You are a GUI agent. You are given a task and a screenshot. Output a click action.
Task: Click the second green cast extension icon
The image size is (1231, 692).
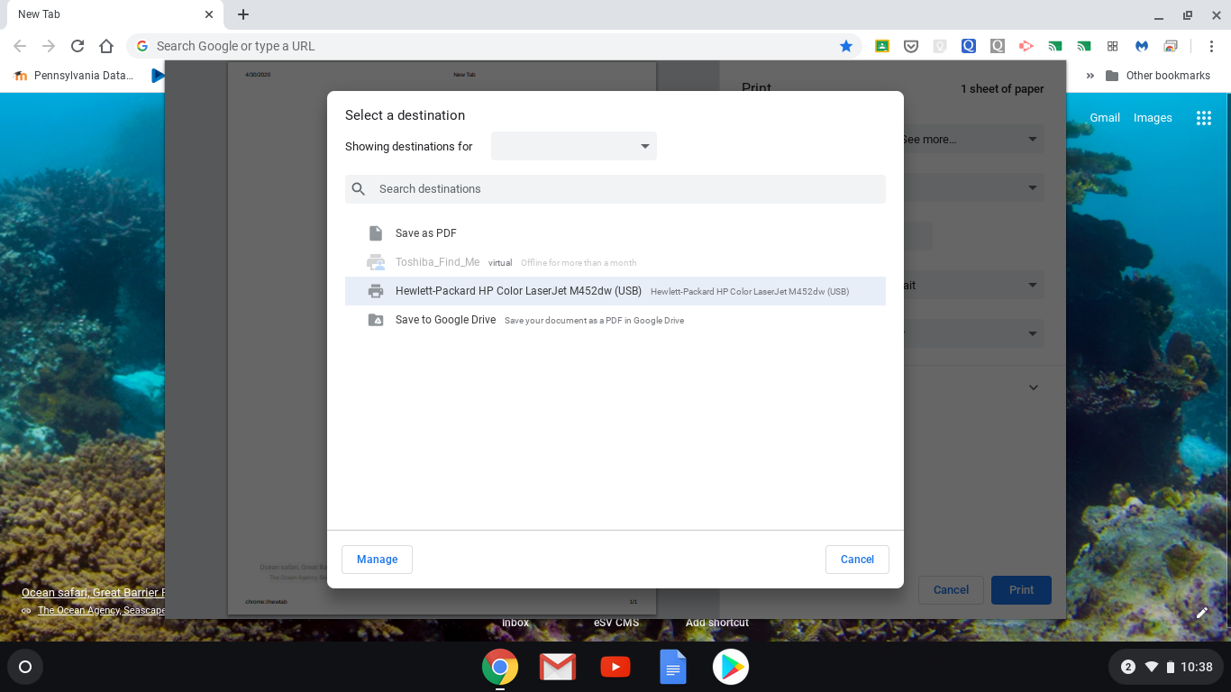click(1084, 46)
